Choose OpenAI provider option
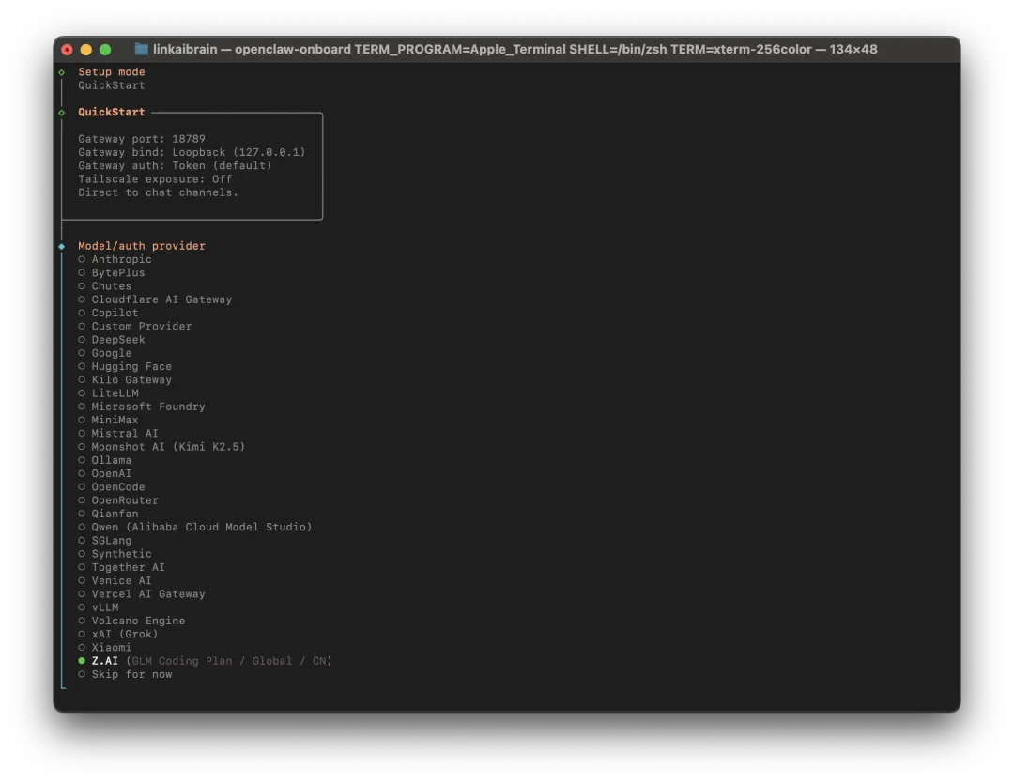 click(105, 473)
